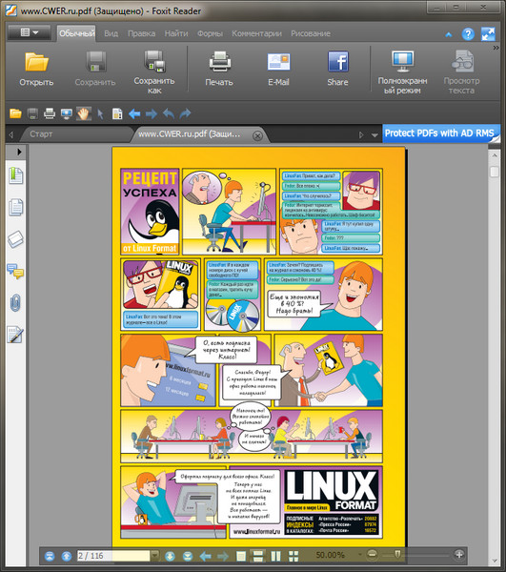Screen dimensions: 506x572
Task: Click the redo curved arrow
Action: [x=185, y=113]
